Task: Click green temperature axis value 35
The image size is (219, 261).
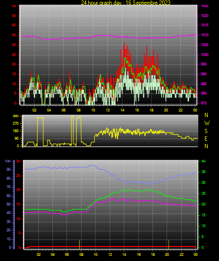Action: (203, 172)
